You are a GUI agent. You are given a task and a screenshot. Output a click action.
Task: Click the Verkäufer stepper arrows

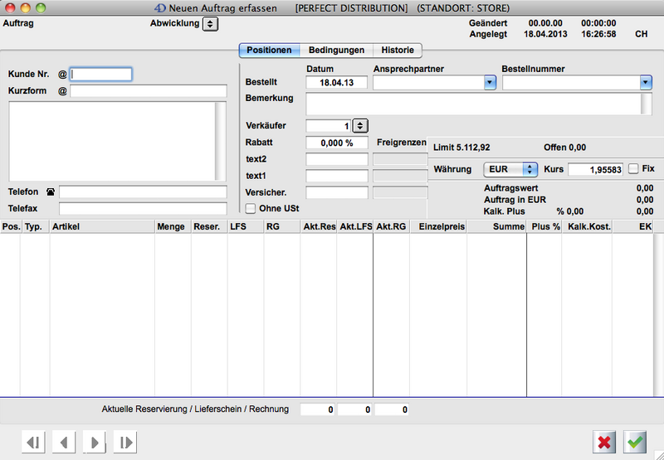360,126
